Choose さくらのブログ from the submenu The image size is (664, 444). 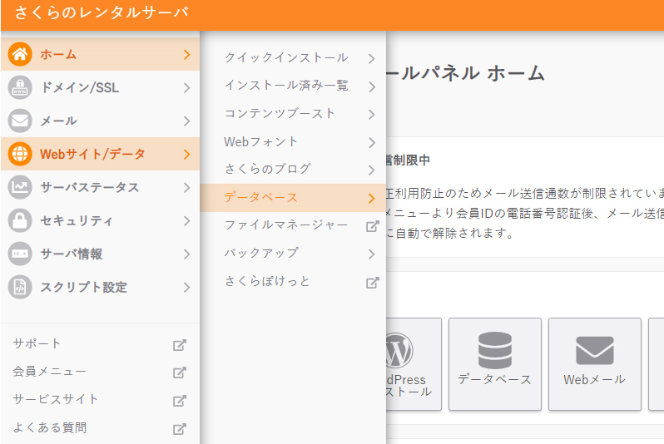(293, 170)
